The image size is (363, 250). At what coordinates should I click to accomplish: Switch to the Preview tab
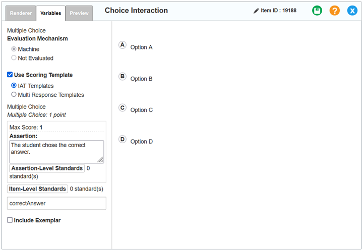79,13
